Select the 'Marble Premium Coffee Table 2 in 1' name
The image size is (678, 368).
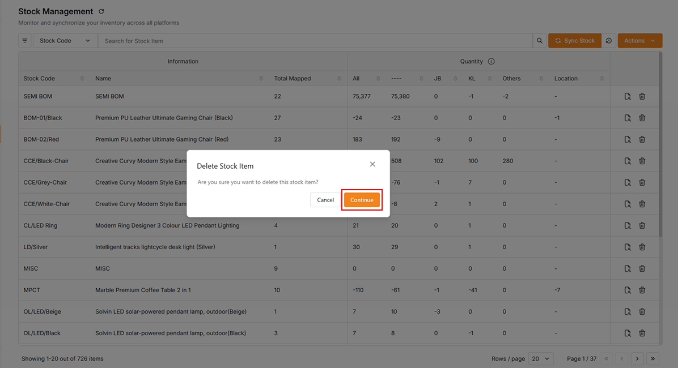(143, 290)
